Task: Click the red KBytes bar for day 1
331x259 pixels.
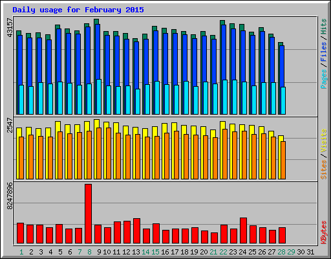Action: [20, 233]
